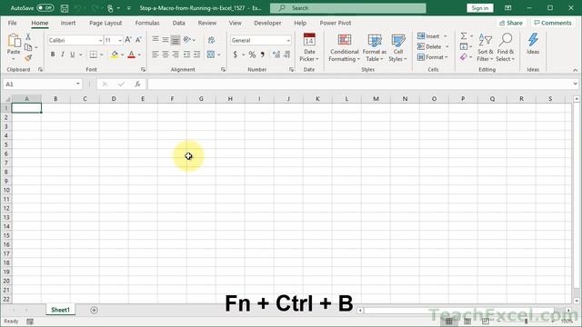Viewport: 582px width, 327px height.
Task: Toggle Align Right
Action: click(176, 54)
